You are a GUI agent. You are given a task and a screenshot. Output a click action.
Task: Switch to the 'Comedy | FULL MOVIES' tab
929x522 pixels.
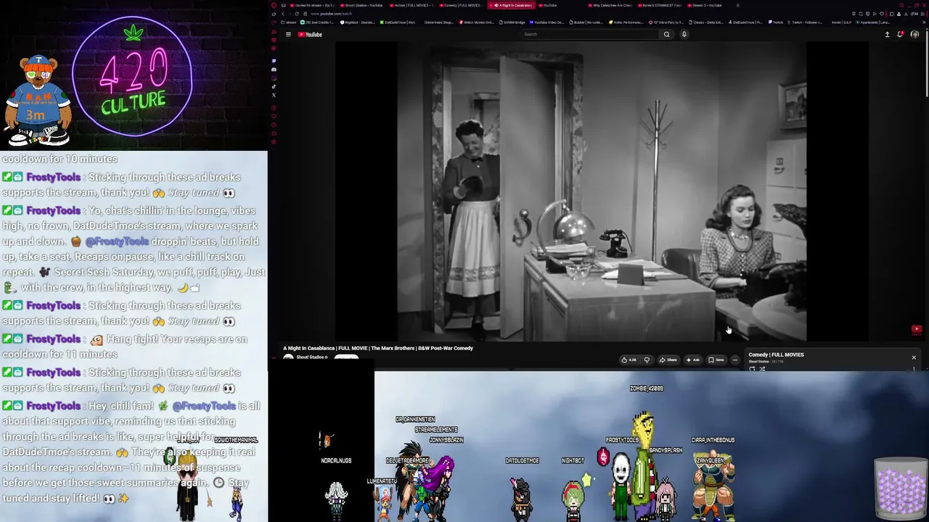pos(461,5)
